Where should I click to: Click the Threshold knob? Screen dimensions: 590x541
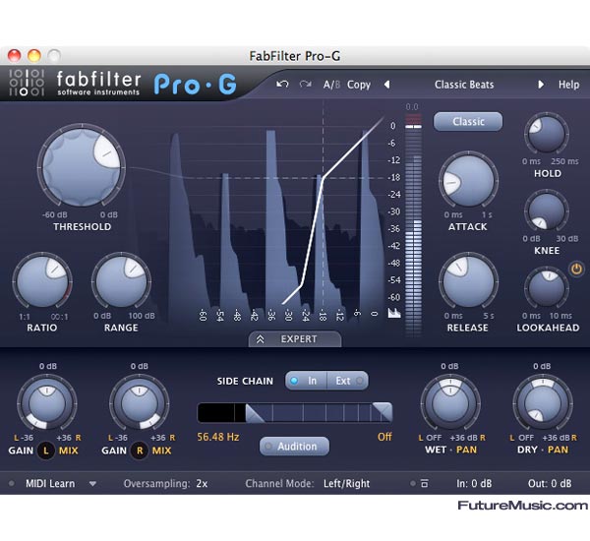(82, 167)
